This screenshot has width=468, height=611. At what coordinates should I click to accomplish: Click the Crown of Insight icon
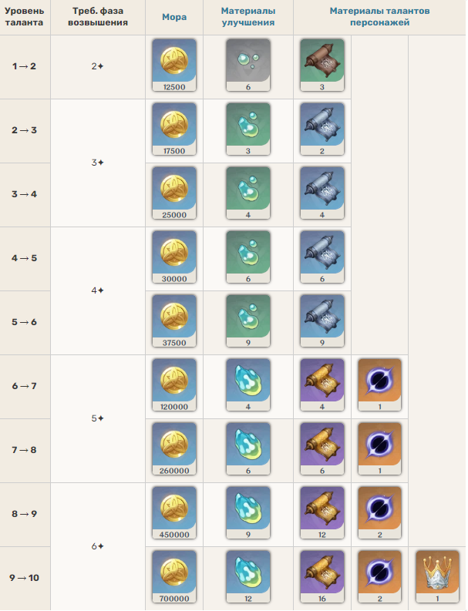(x=437, y=576)
